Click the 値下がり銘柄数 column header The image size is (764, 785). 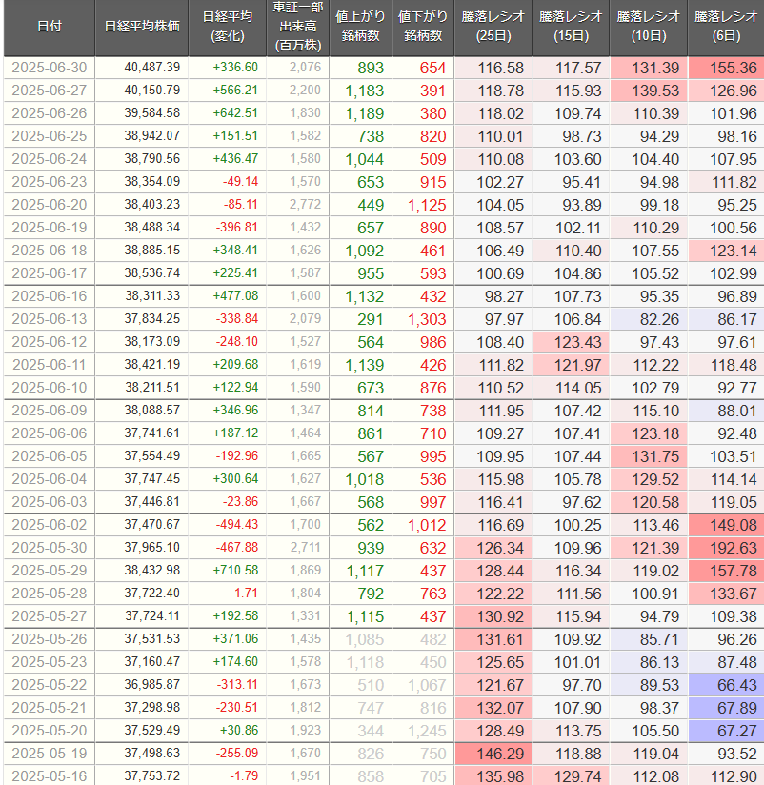click(x=423, y=28)
